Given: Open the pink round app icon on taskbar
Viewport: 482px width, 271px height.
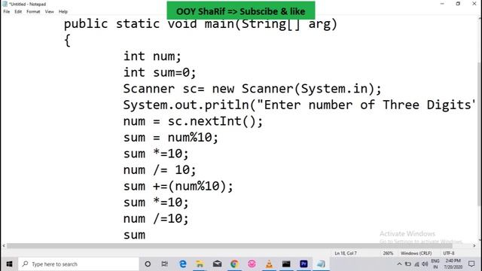Looking at the screenshot, I should click(x=252, y=264).
